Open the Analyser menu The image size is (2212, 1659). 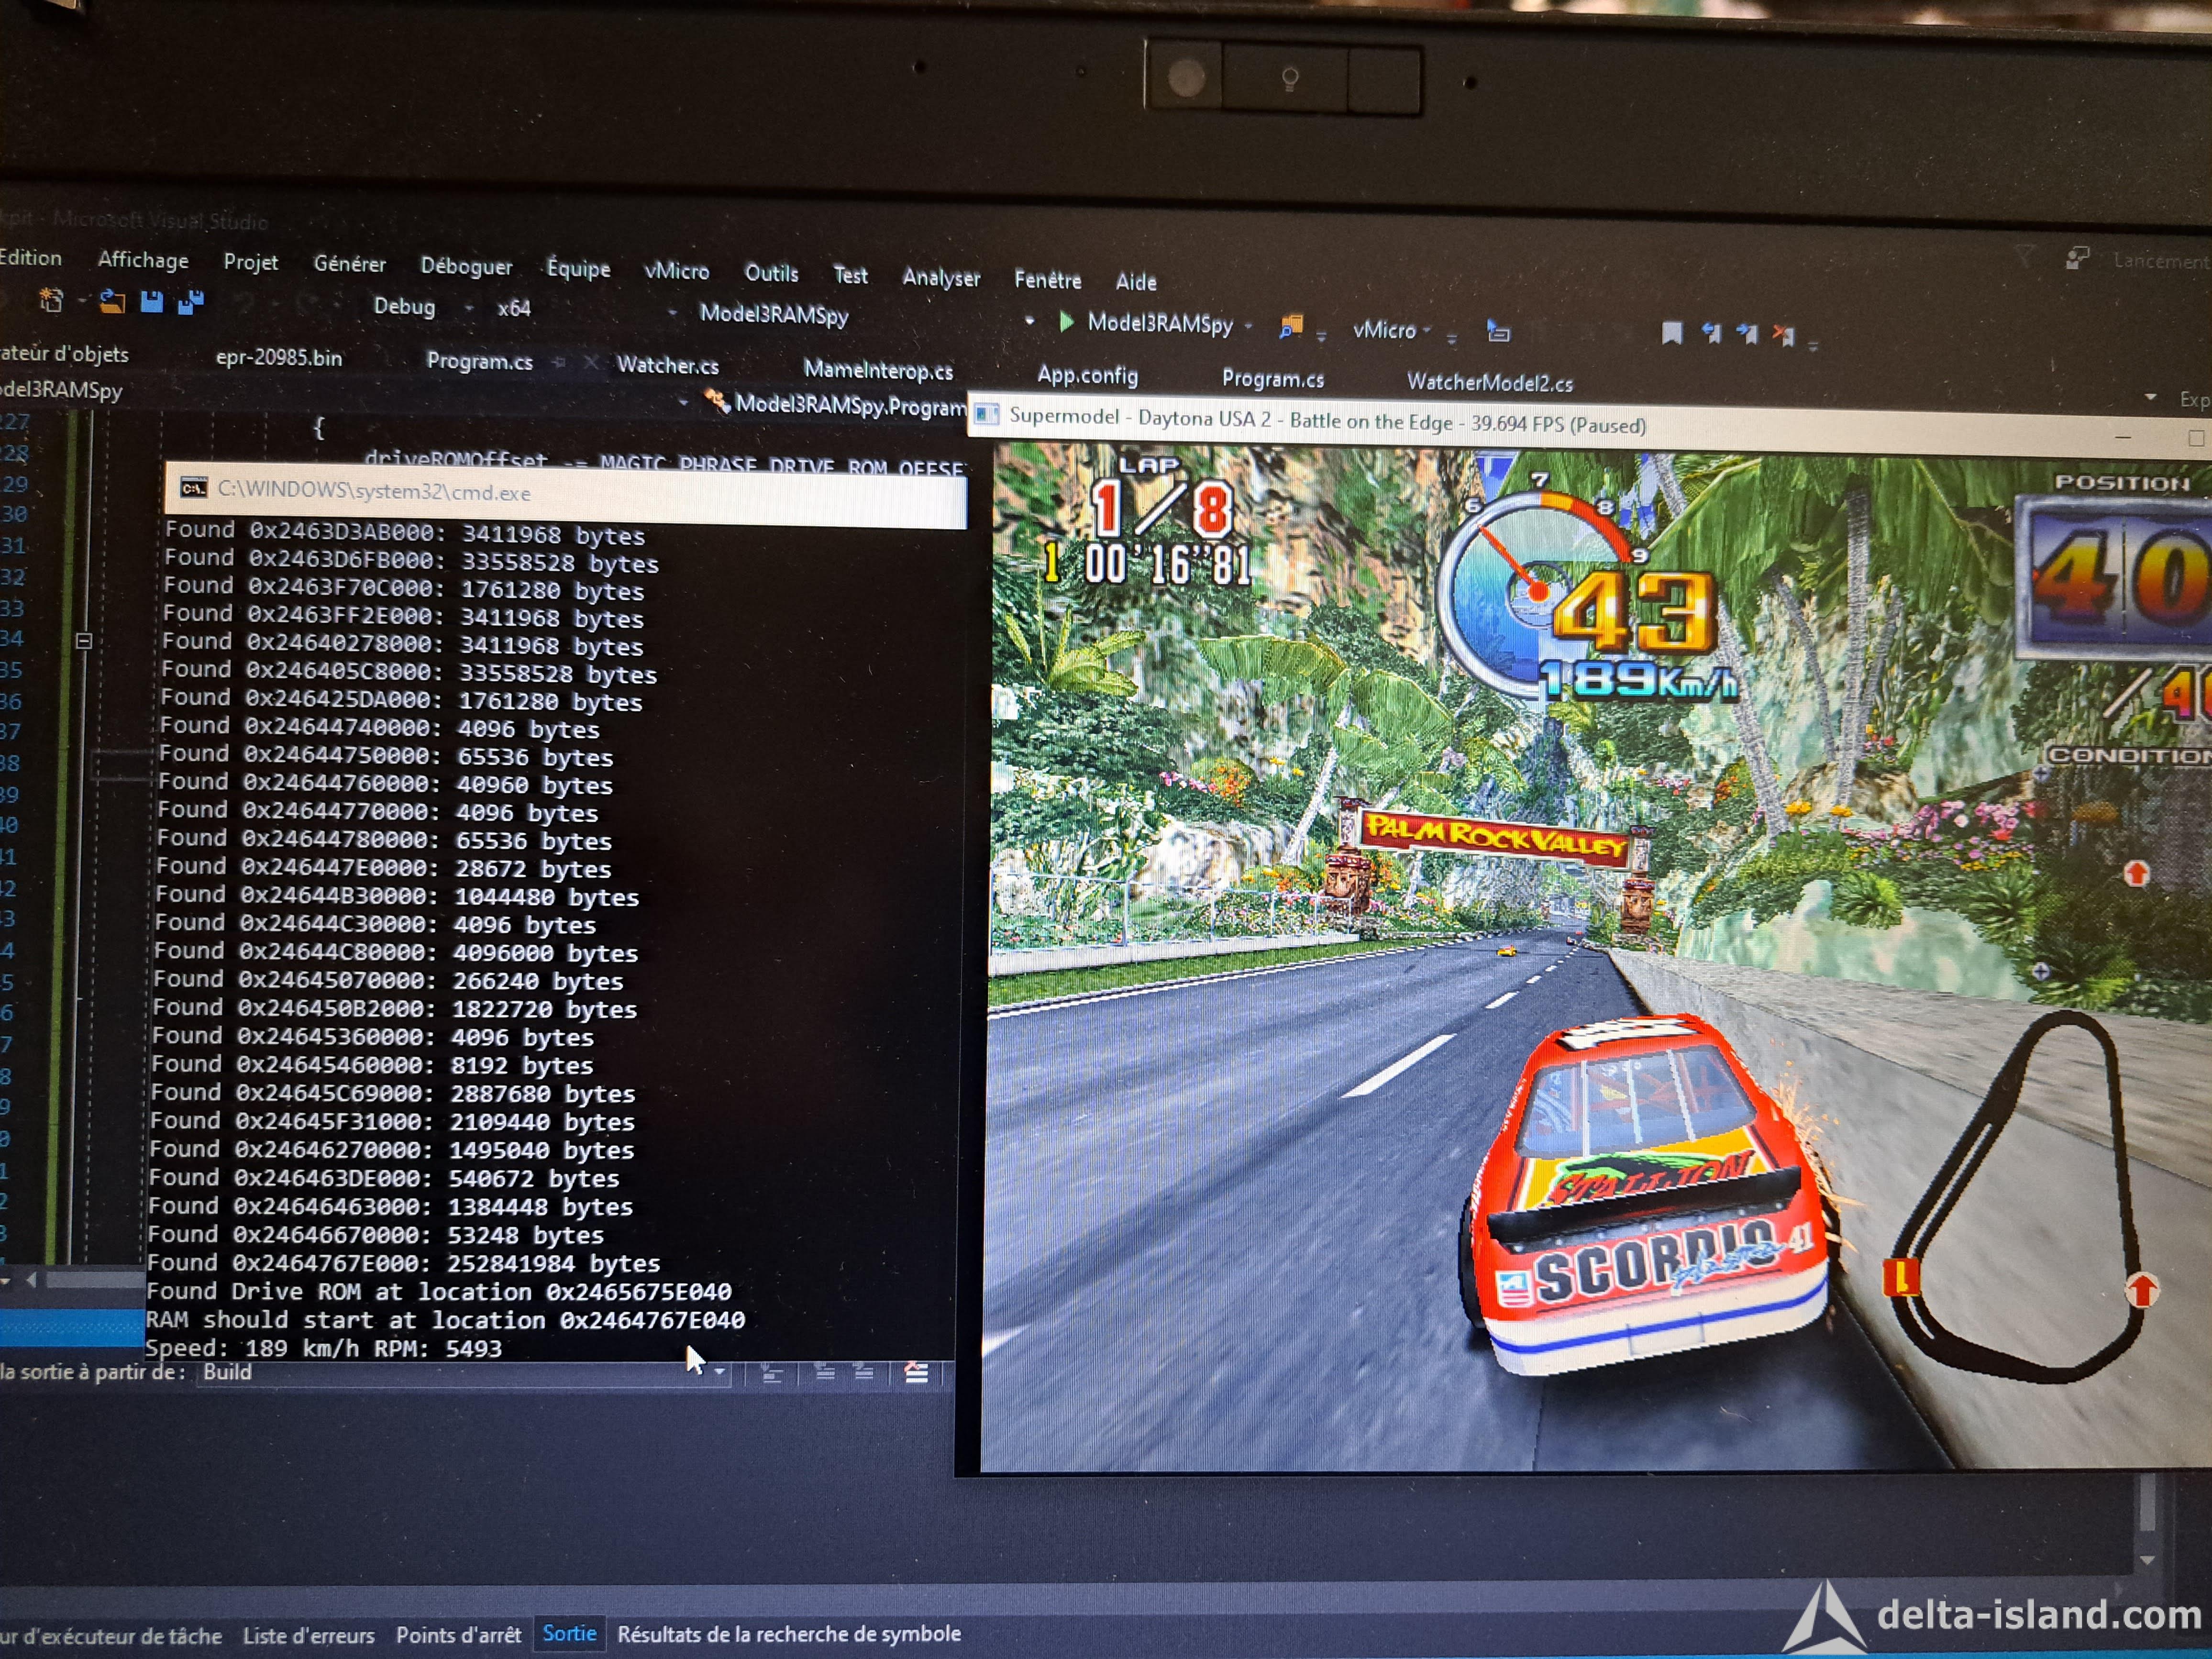[941, 277]
